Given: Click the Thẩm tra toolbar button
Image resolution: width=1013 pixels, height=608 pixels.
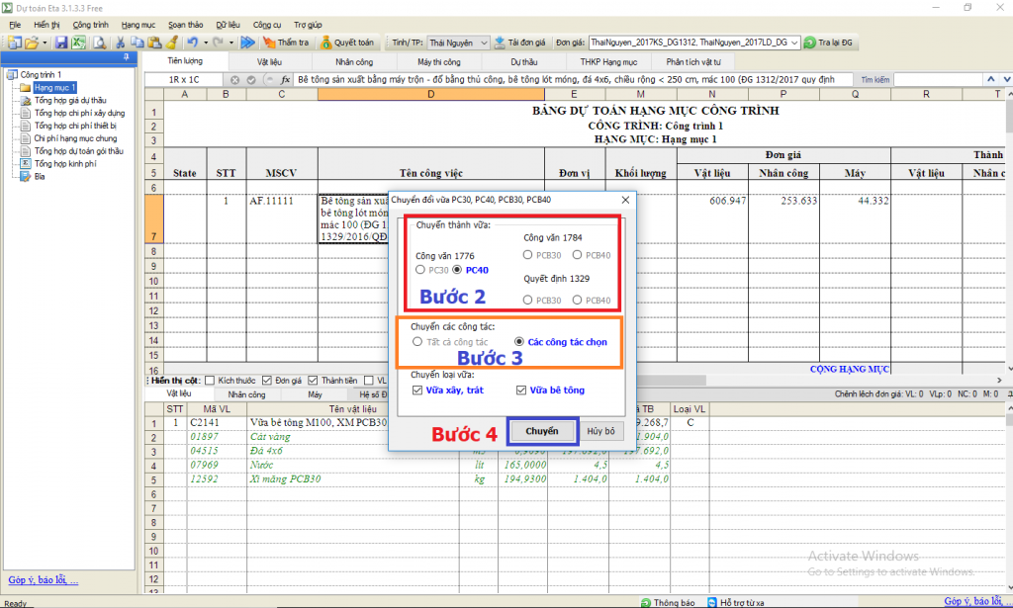Looking at the screenshot, I should coord(286,43).
